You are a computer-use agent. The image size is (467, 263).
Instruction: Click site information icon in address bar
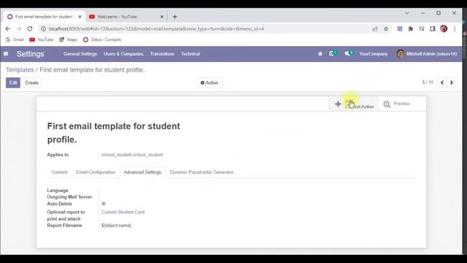43,29
